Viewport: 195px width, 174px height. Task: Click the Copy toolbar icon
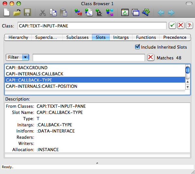click(53, 12)
